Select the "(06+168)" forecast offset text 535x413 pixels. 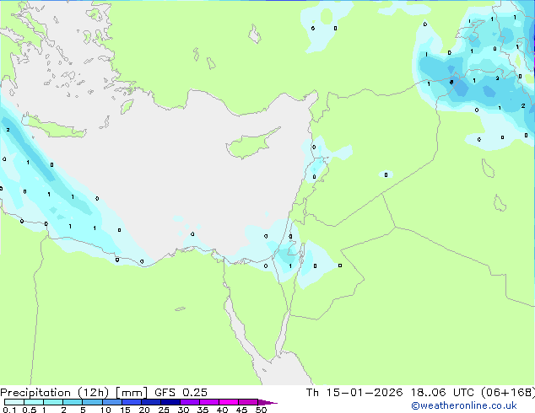pyautogui.click(x=508, y=393)
